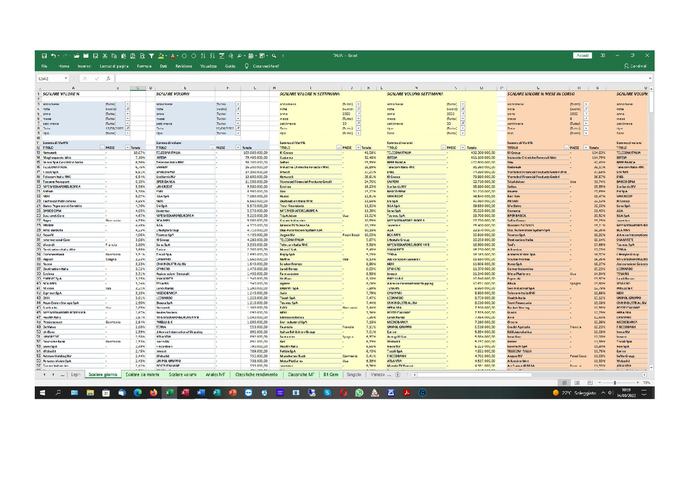This screenshot has width=689, height=487.
Task: Click inside the formula bar
Action: point(380,79)
